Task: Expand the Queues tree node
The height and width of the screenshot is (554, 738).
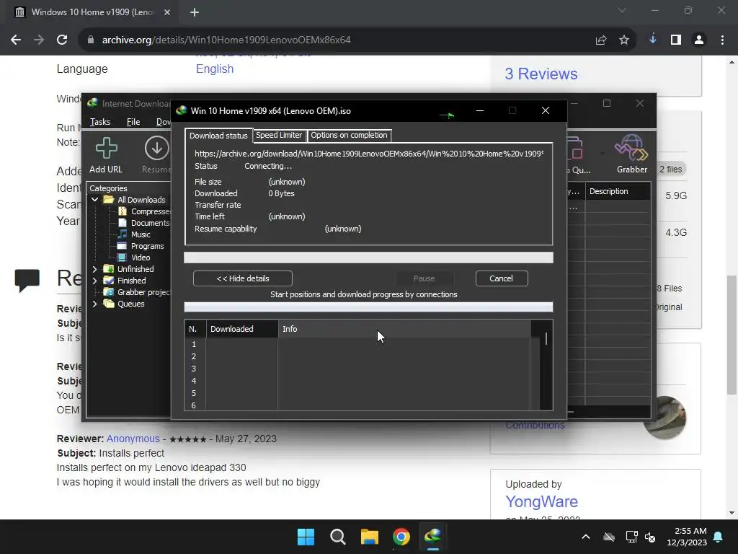Action: pyautogui.click(x=94, y=304)
